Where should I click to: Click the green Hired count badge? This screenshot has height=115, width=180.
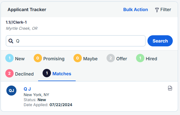tap(140, 58)
